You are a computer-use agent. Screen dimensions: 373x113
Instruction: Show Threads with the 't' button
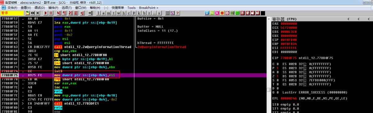coord(114,13)
